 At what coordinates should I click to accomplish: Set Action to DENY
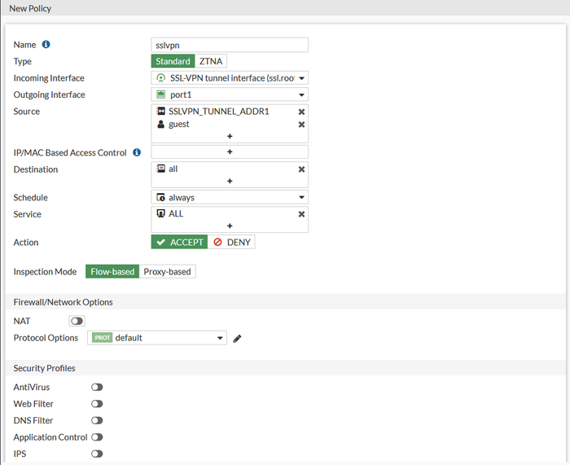231,242
